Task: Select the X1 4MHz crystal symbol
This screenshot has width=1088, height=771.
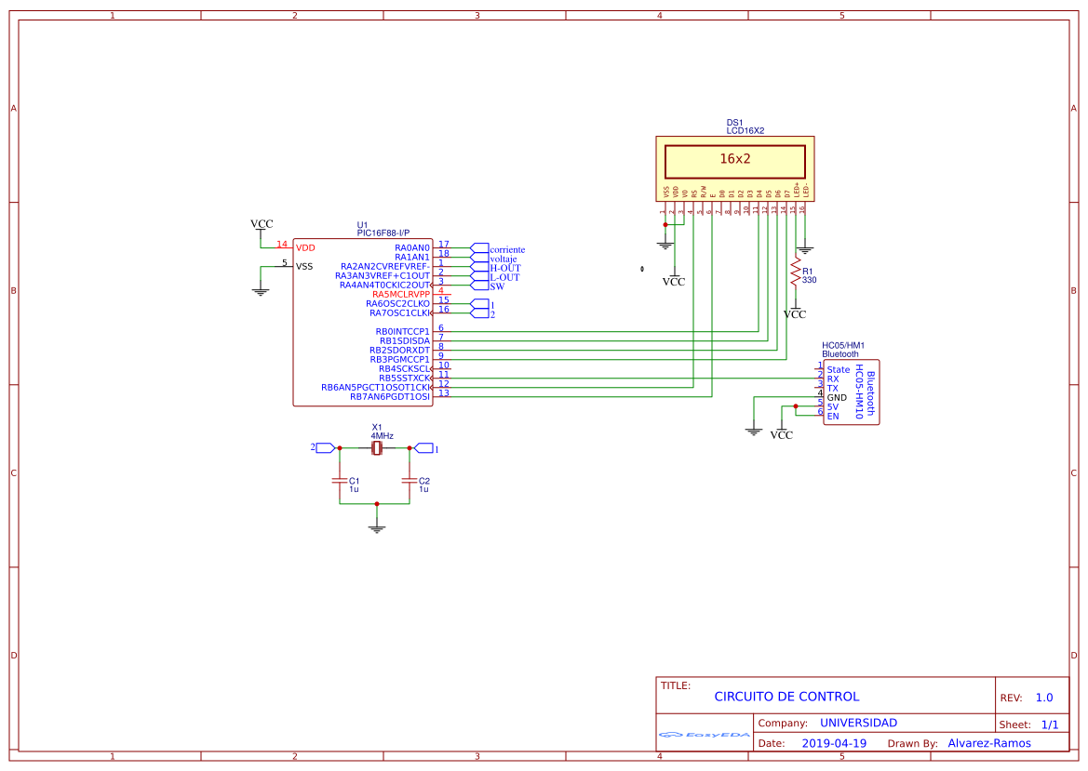Action: coord(376,448)
